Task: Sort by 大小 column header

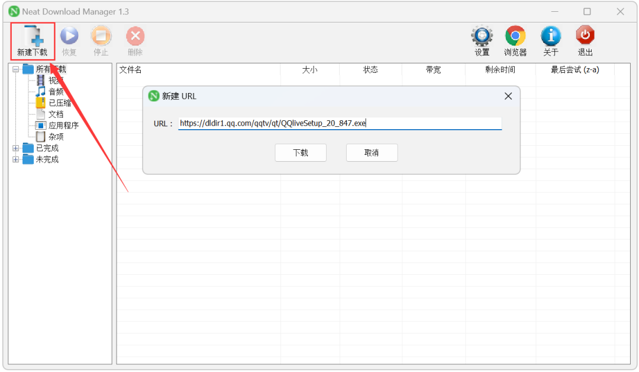Action: (x=309, y=70)
